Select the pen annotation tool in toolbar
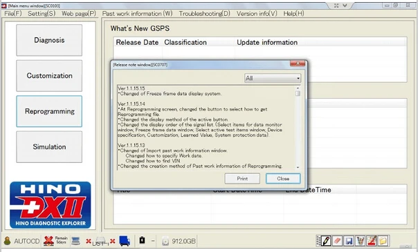The height and width of the screenshot is (252, 420). [x=326, y=241]
